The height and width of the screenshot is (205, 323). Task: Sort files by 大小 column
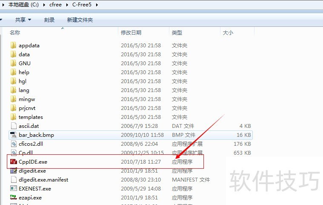click(x=228, y=32)
